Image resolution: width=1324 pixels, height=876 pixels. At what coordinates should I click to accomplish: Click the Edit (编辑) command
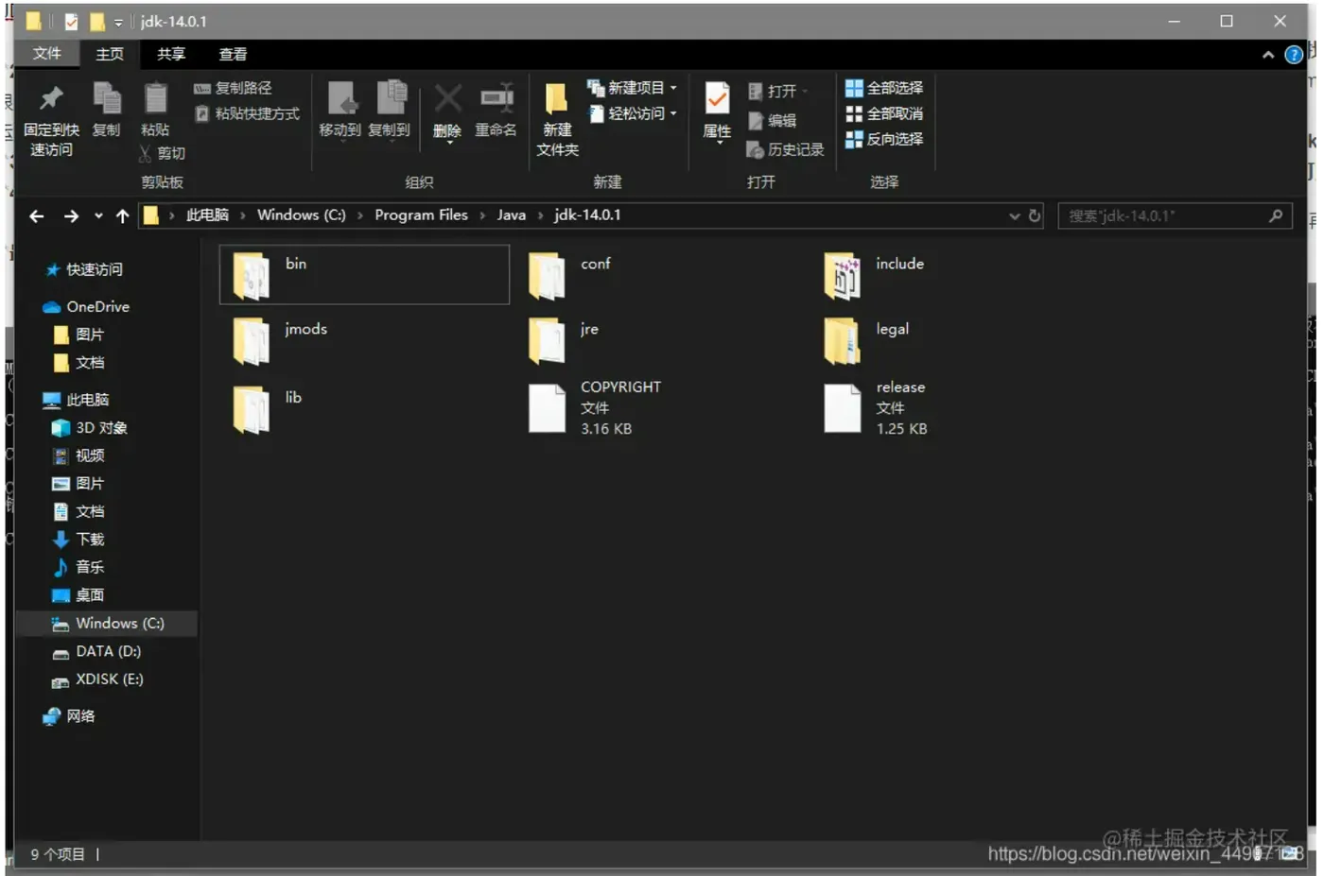click(773, 120)
